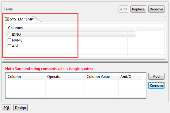Click first empty cell under Column Value

[x=102, y=83]
